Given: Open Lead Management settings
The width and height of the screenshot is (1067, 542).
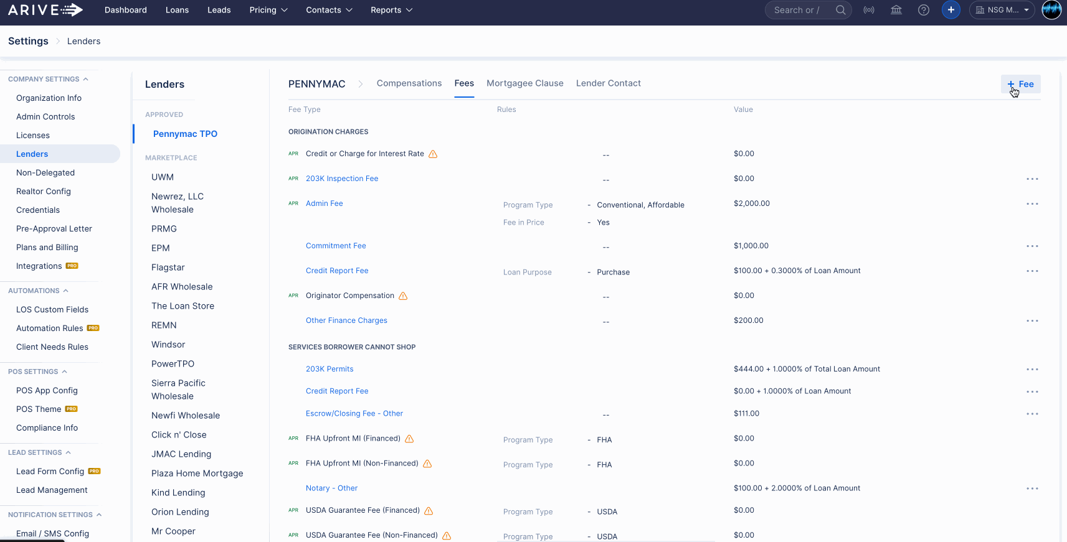Looking at the screenshot, I should click(x=52, y=490).
